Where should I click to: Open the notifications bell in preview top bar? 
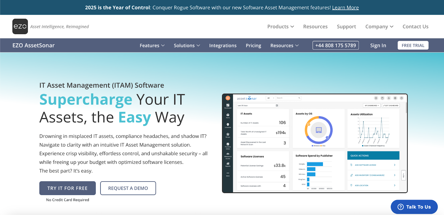(389, 98)
